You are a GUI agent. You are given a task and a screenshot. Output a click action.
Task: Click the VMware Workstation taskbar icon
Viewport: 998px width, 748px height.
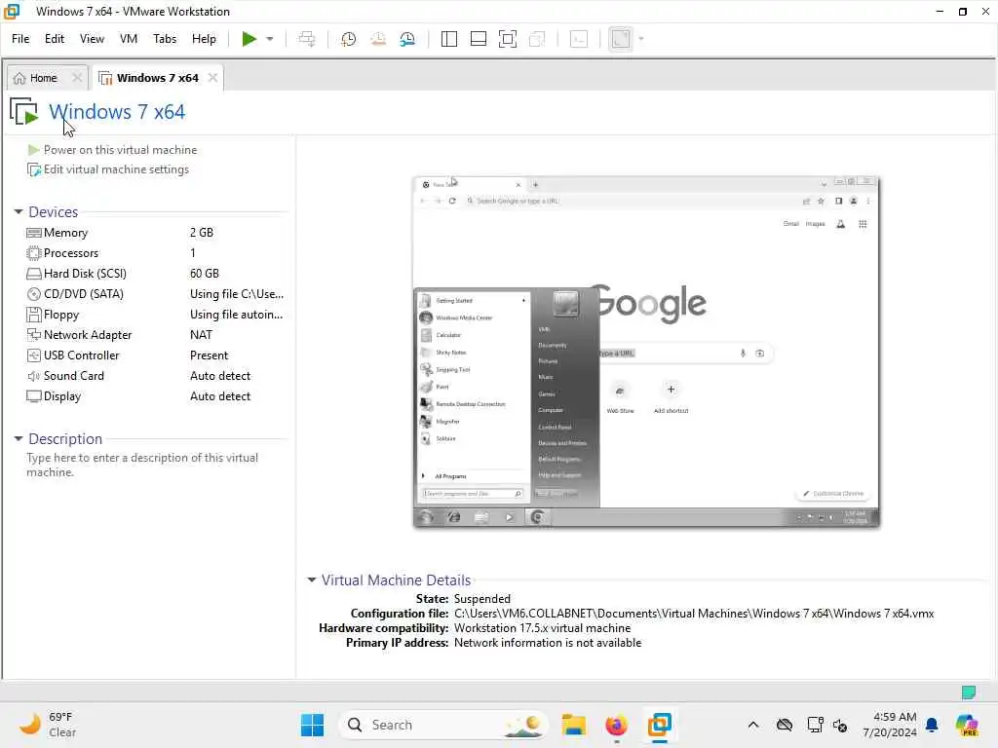(659, 725)
